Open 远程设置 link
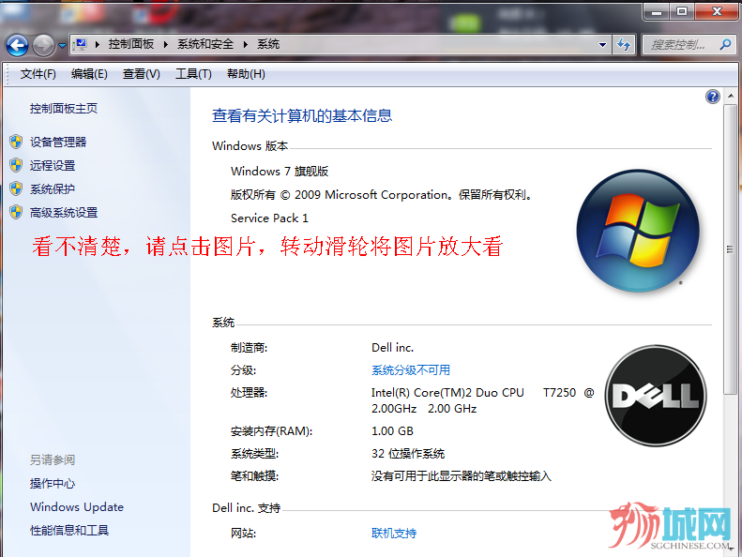 (53, 166)
